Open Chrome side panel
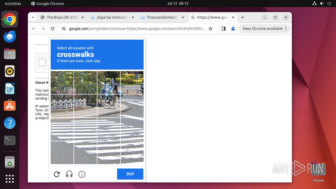This screenshot has height=189, width=336. coord(224,29)
